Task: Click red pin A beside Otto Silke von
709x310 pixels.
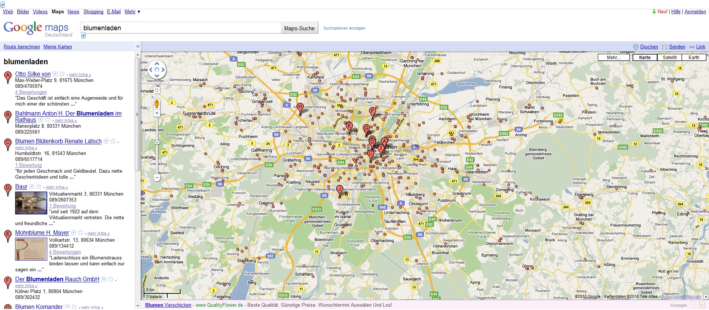Action: pyautogui.click(x=7, y=77)
